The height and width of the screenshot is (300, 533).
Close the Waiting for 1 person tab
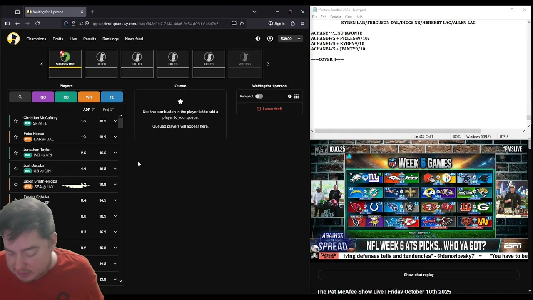[x=82, y=12]
